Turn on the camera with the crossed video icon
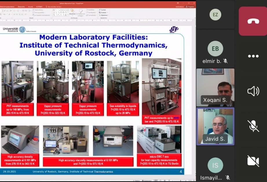 click(253, 161)
